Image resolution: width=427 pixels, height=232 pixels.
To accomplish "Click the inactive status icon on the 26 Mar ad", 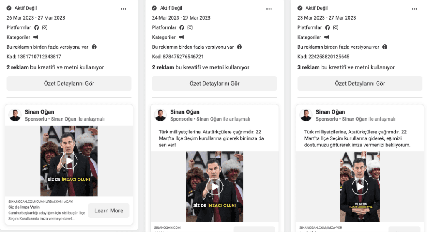I will coord(9,8).
